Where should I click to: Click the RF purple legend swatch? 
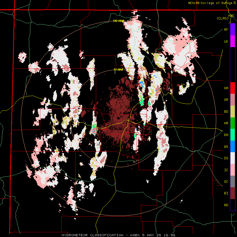233,29
